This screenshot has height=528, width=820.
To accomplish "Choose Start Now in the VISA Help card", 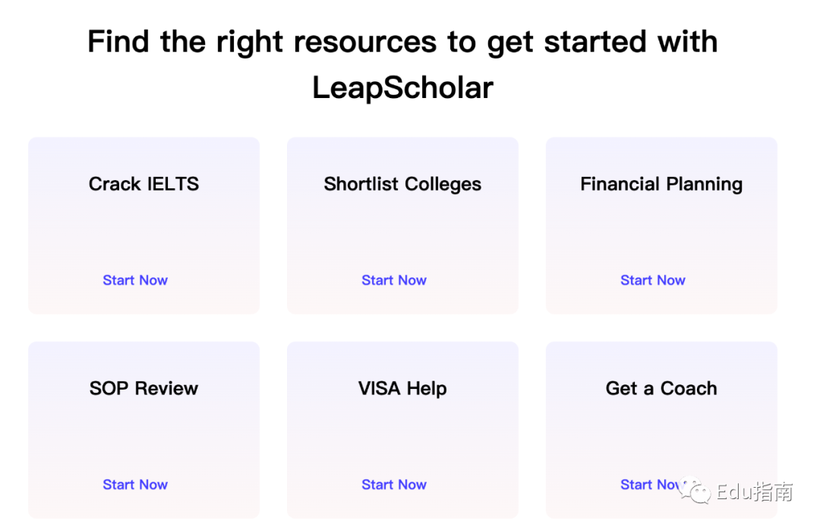I will [394, 485].
